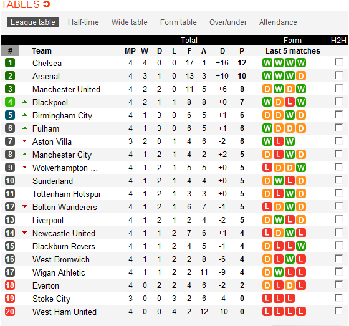Image resolution: width=349 pixels, height=326 pixels.
Task: Click the green up arrow beside Blackpool
Action: click(25, 102)
